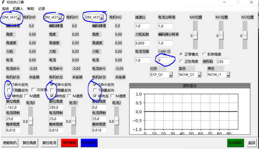Expand the 电机M2 motor type dropdown
259x149 pixels.
click(102, 17)
